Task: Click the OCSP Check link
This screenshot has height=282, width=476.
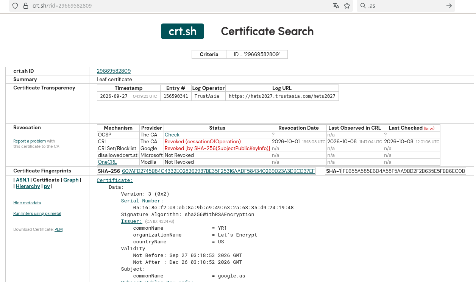Action: pyautogui.click(x=172, y=135)
